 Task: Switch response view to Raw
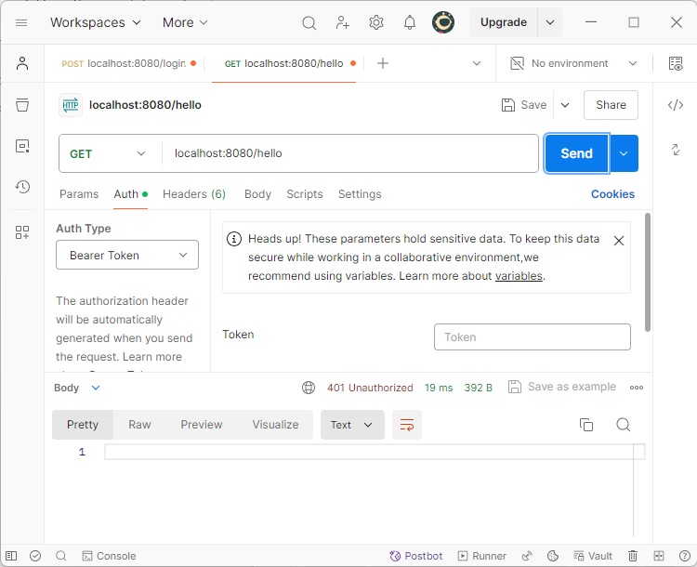pos(139,425)
